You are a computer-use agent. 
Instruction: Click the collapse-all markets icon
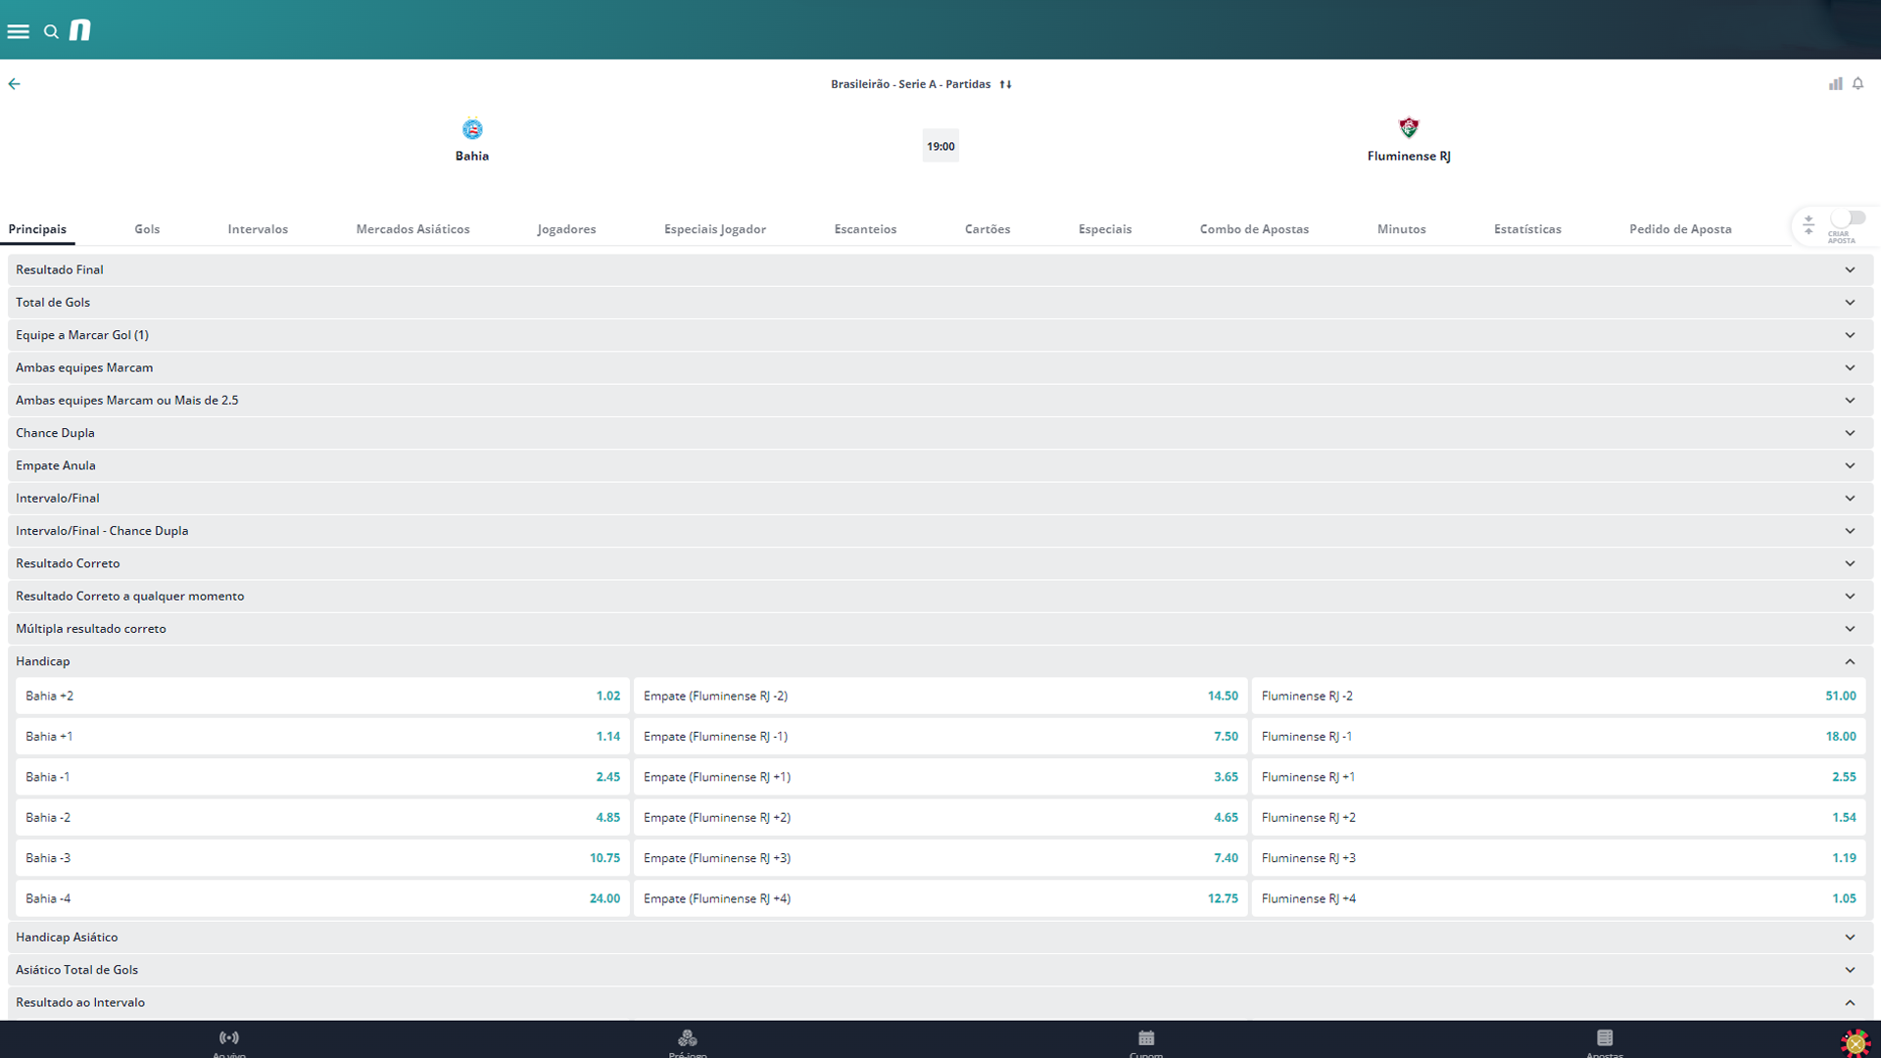[x=1809, y=225]
